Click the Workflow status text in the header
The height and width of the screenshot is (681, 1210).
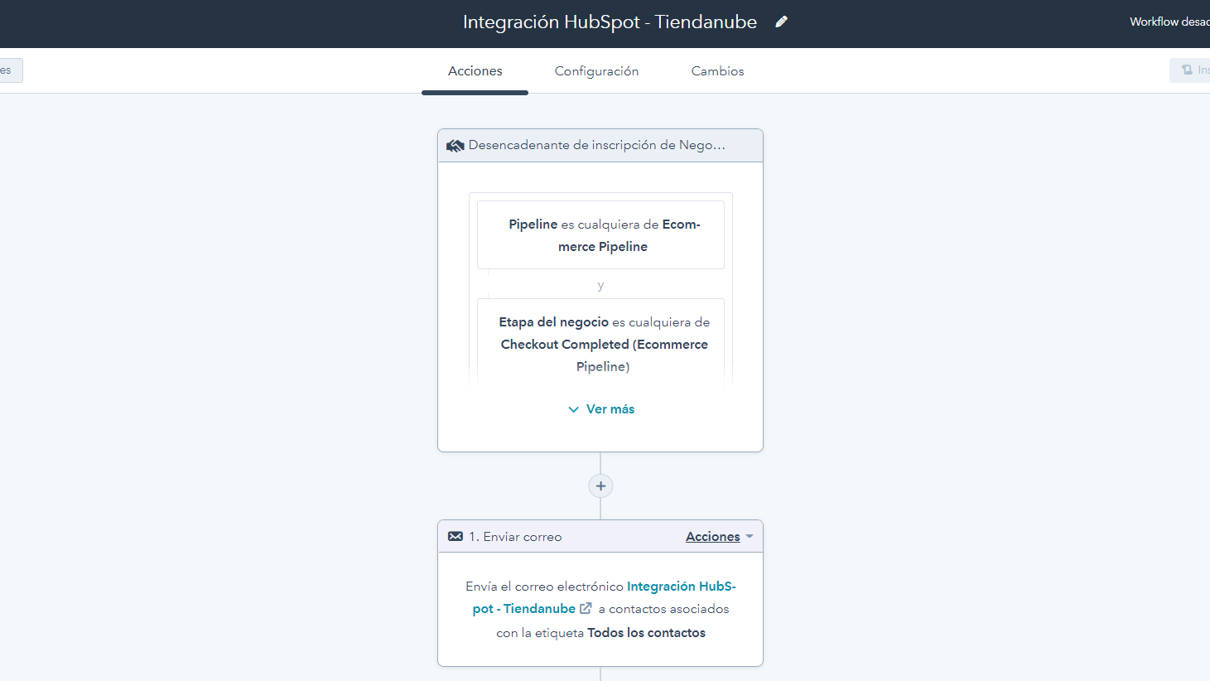[x=1169, y=22]
